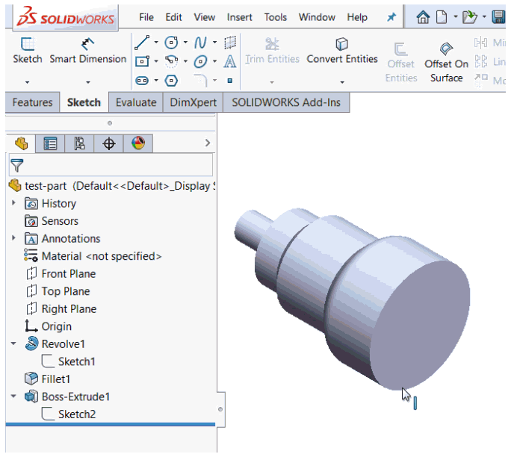Switch to the Evaluate tab
The height and width of the screenshot is (457, 511).
pos(136,102)
